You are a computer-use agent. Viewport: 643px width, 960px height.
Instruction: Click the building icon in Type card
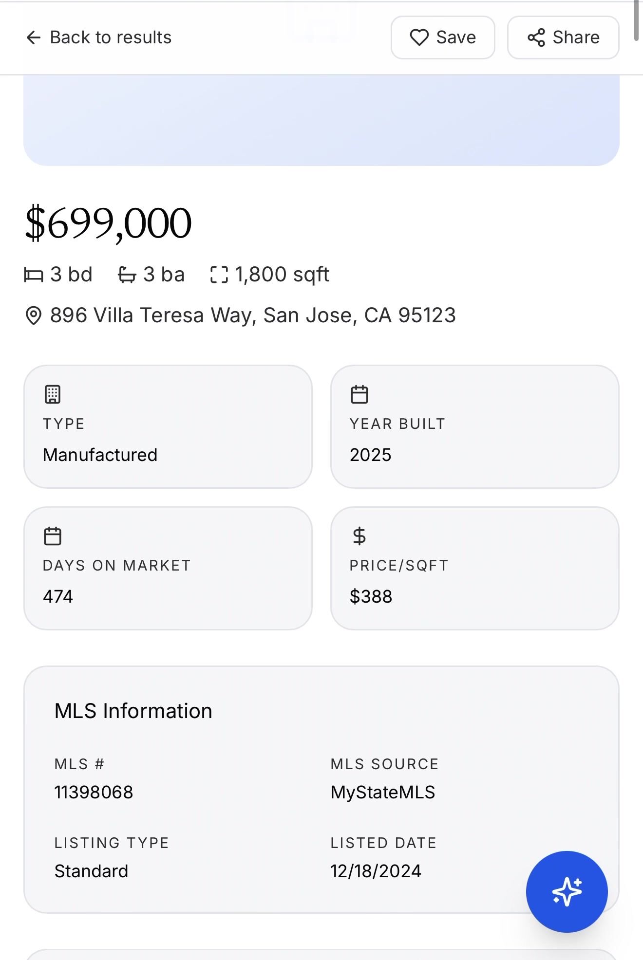tap(53, 394)
